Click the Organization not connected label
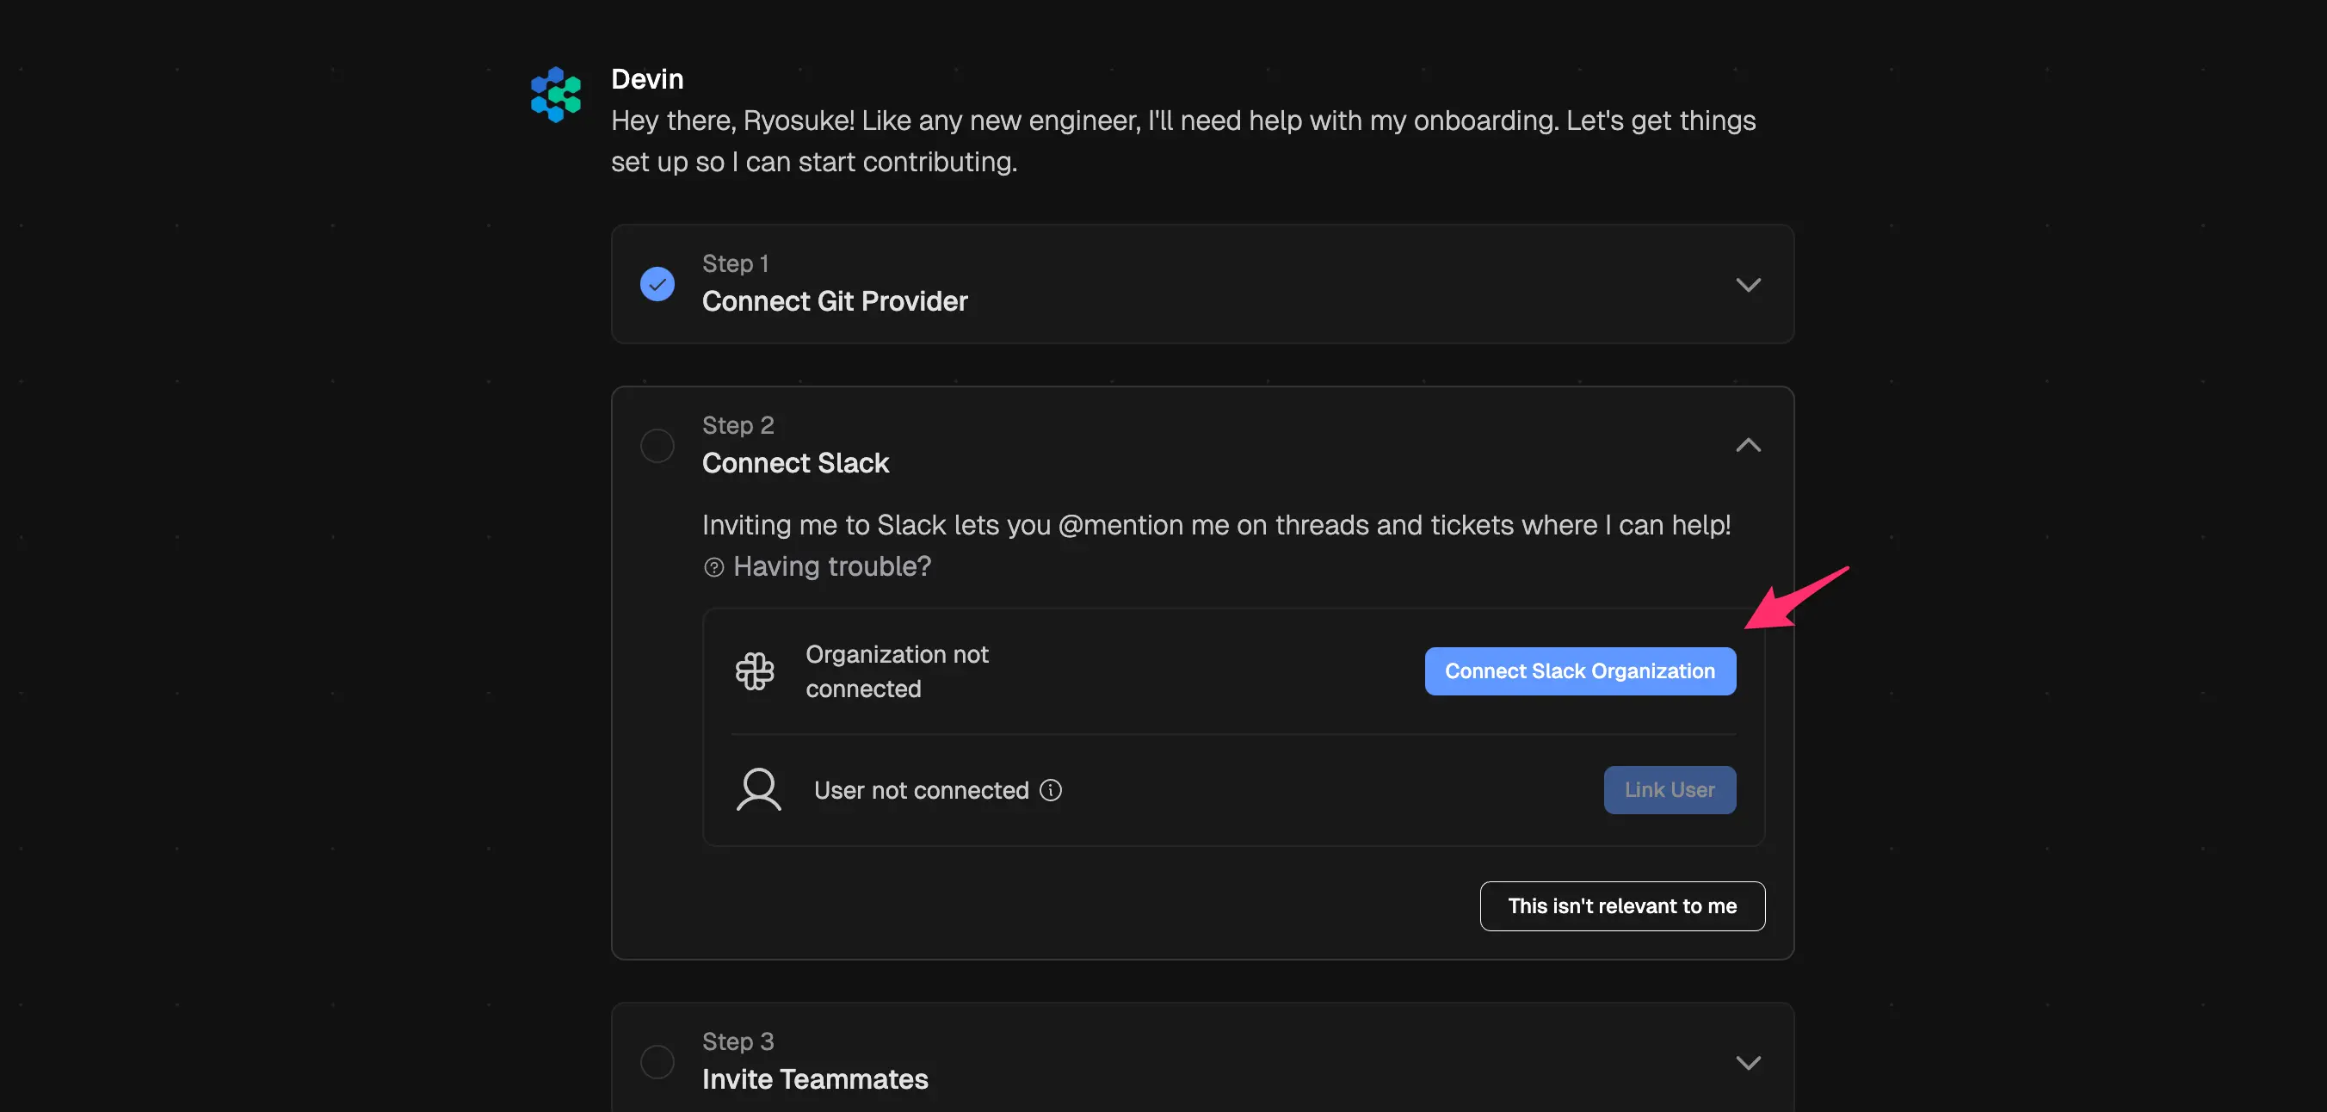 (x=896, y=671)
